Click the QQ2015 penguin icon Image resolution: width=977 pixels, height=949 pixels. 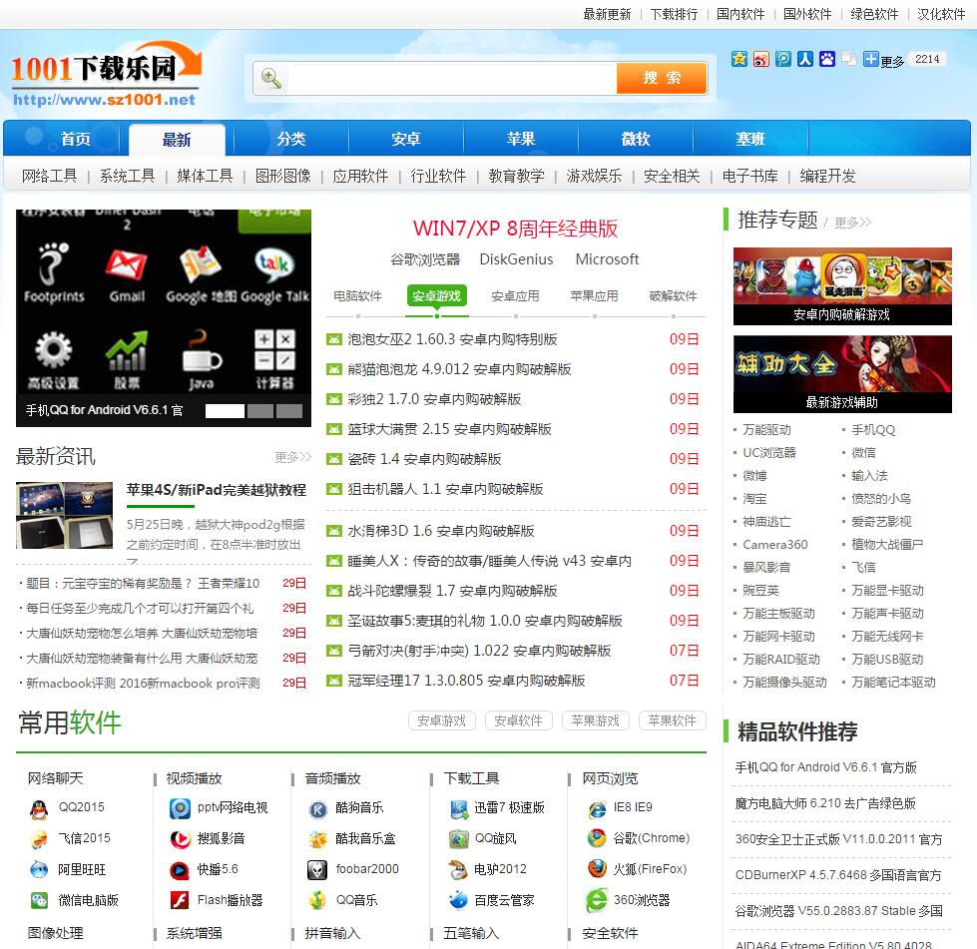click(x=39, y=809)
